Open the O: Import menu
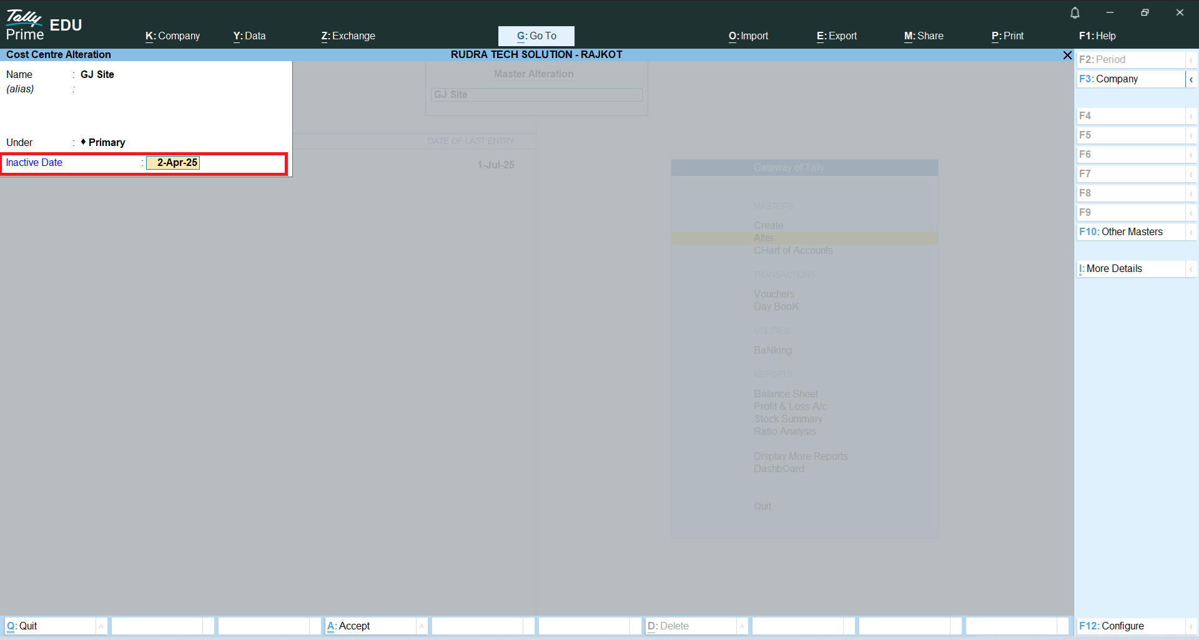The height and width of the screenshot is (640, 1199). (748, 36)
